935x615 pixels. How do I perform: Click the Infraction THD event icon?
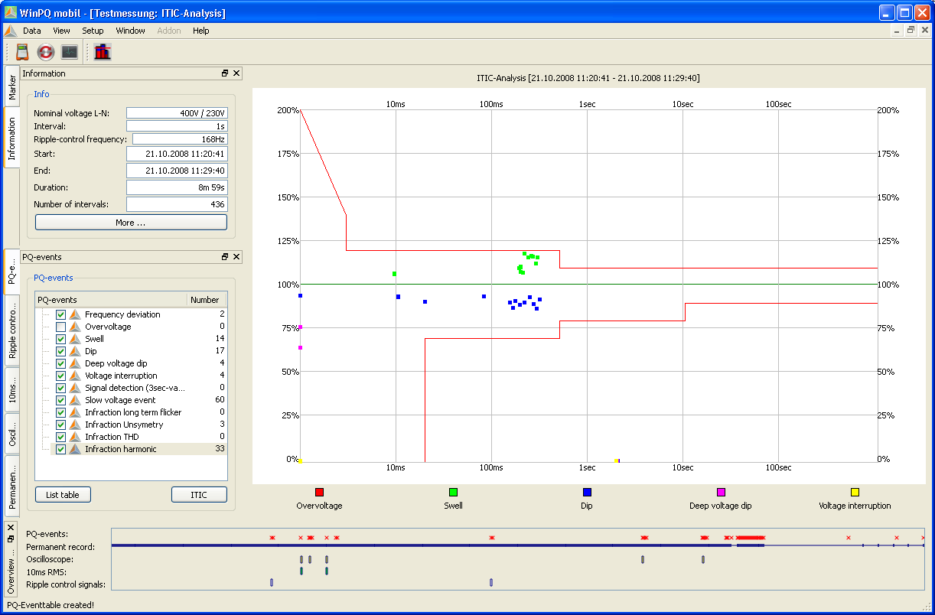pos(75,437)
